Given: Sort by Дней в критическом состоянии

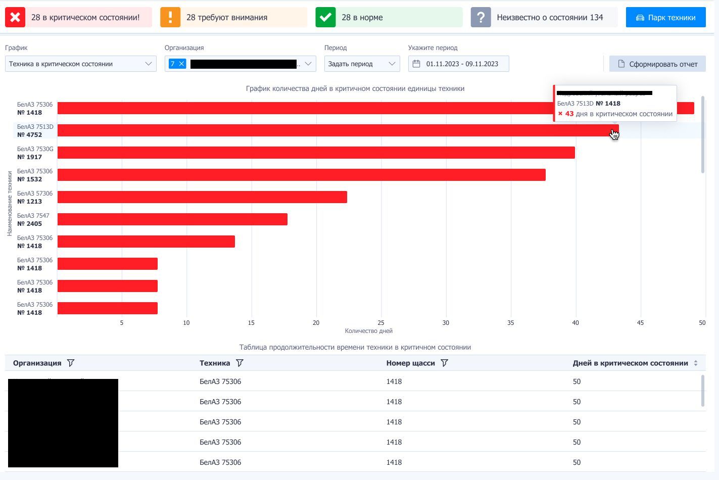Looking at the screenshot, I should [695, 363].
